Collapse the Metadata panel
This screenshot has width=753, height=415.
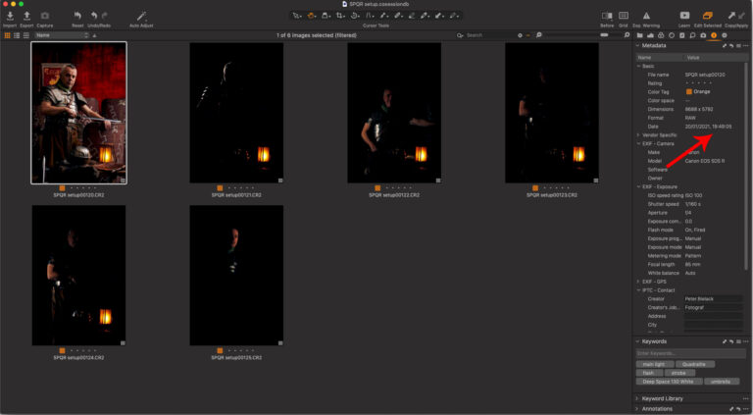coord(637,46)
